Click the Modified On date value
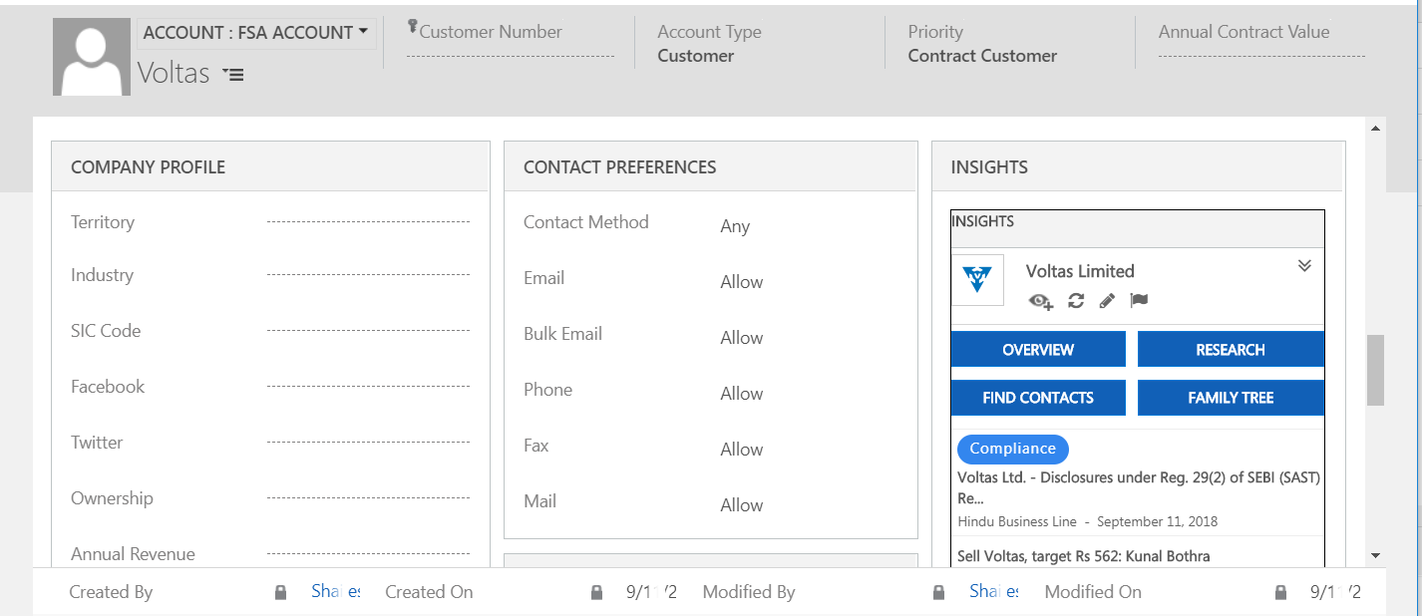This screenshot has width=1422, height=616. 1335,592
